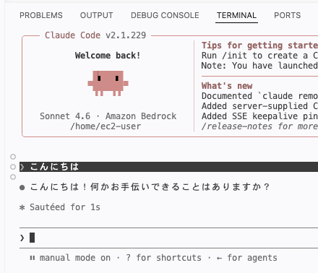
Task: Click the 'Added SSE keepalive' line
Action: pyautogui.click(x=259, y=116)
